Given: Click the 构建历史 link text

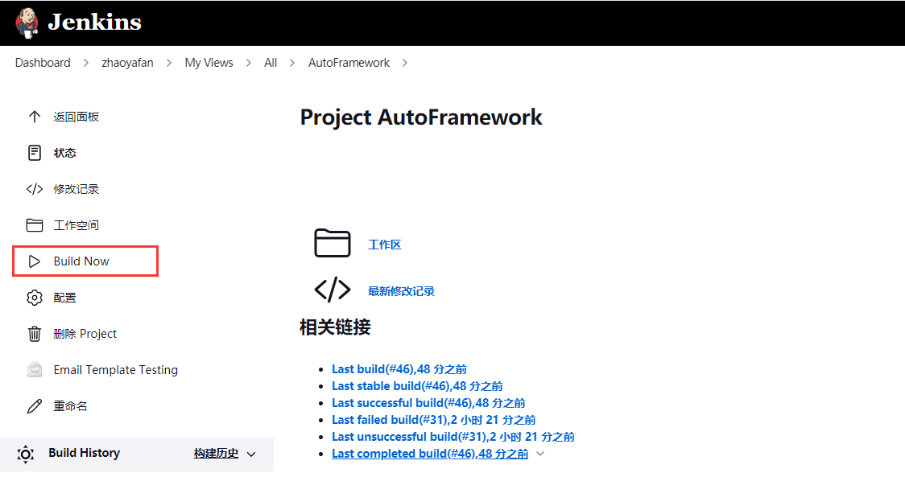Looking at the screenshot, I should tap(217, 454).
